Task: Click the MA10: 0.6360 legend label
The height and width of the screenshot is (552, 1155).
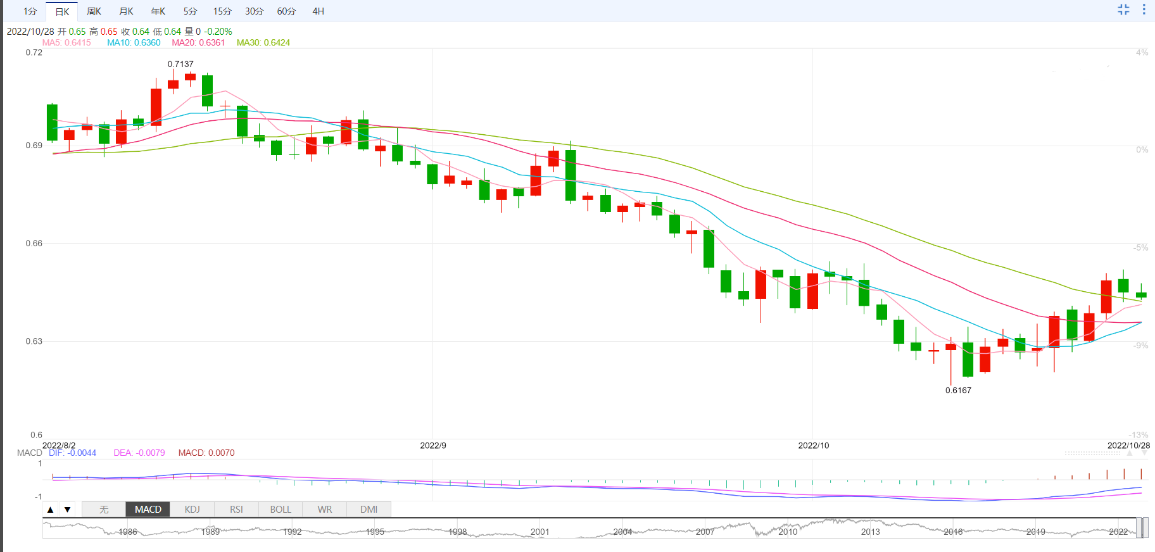Action: pos(134,42)
